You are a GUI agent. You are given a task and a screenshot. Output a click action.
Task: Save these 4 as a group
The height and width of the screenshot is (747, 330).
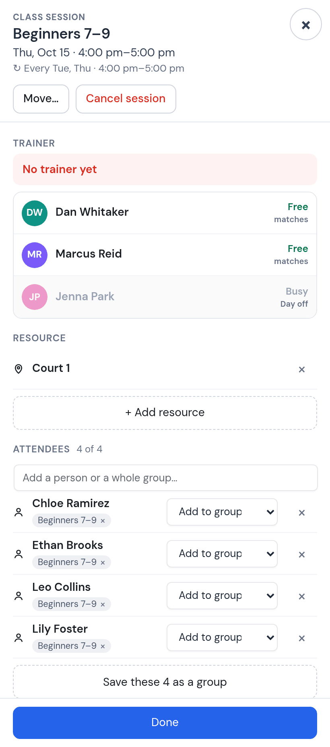click(165, 682)
